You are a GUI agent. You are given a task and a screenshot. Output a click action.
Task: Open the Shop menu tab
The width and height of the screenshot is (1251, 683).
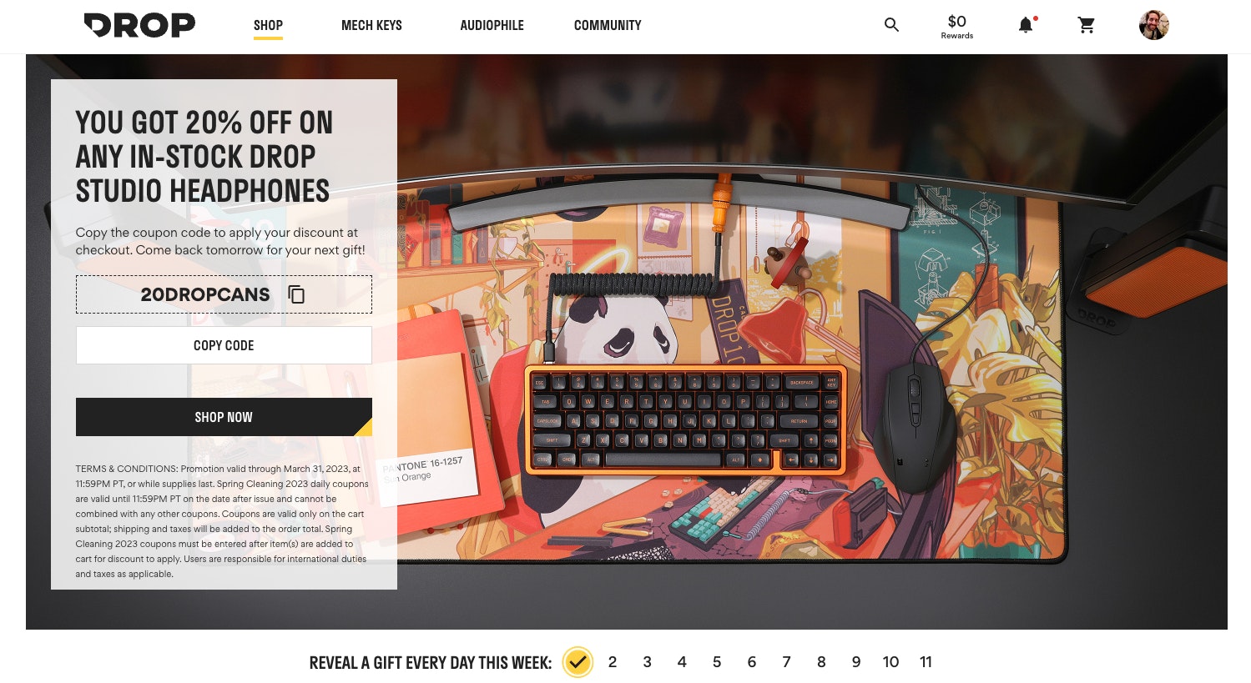268,25
